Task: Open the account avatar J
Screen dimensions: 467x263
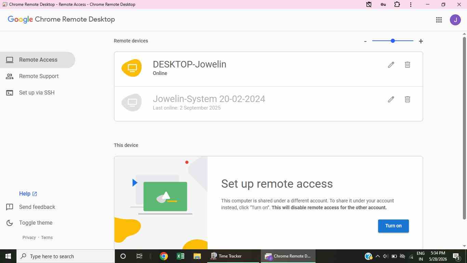Action: point(455,20)
